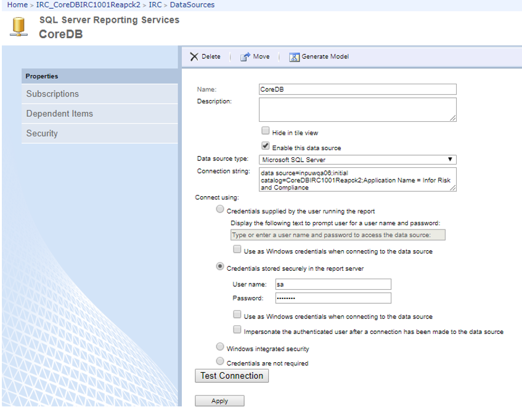This screenshot has width=522, height=409.
Task: Select Credentials are not required option
Action: click(220, 362)
